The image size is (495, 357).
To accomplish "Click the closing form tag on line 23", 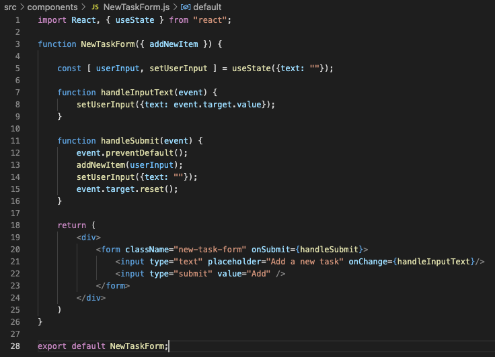I will pos(113,286).
